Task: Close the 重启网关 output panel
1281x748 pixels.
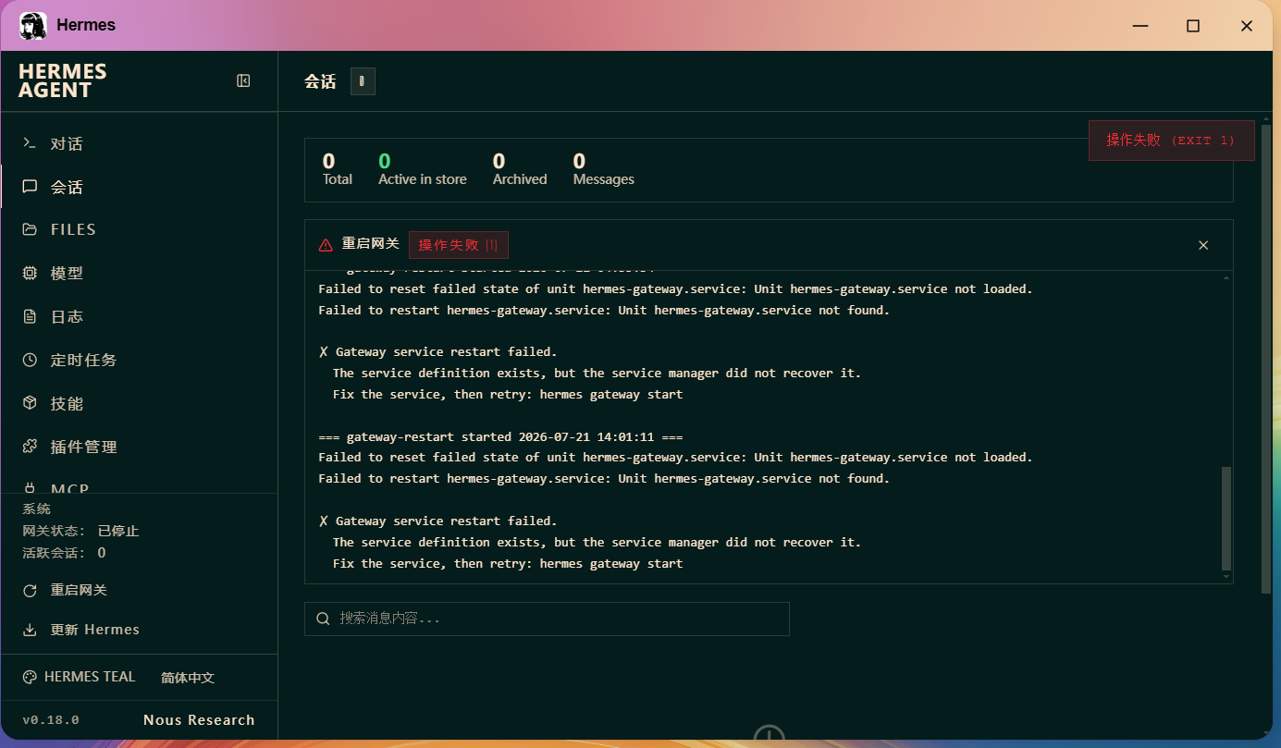Action: coord(1203,245)
